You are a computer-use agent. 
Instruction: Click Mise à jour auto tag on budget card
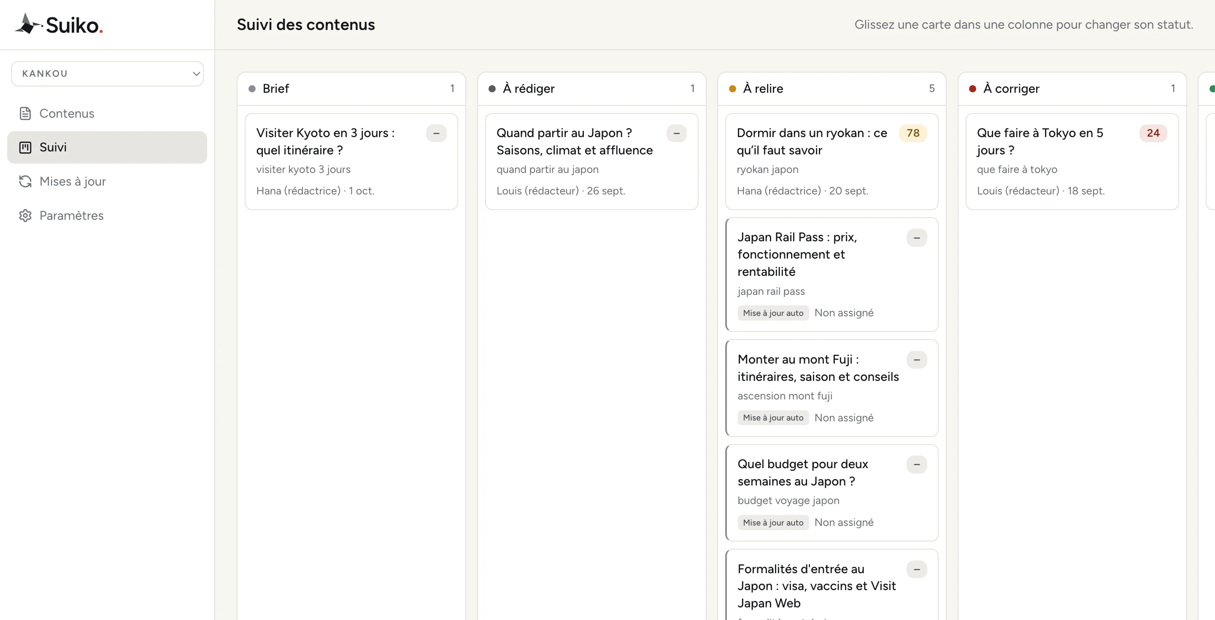click(773, 523)
